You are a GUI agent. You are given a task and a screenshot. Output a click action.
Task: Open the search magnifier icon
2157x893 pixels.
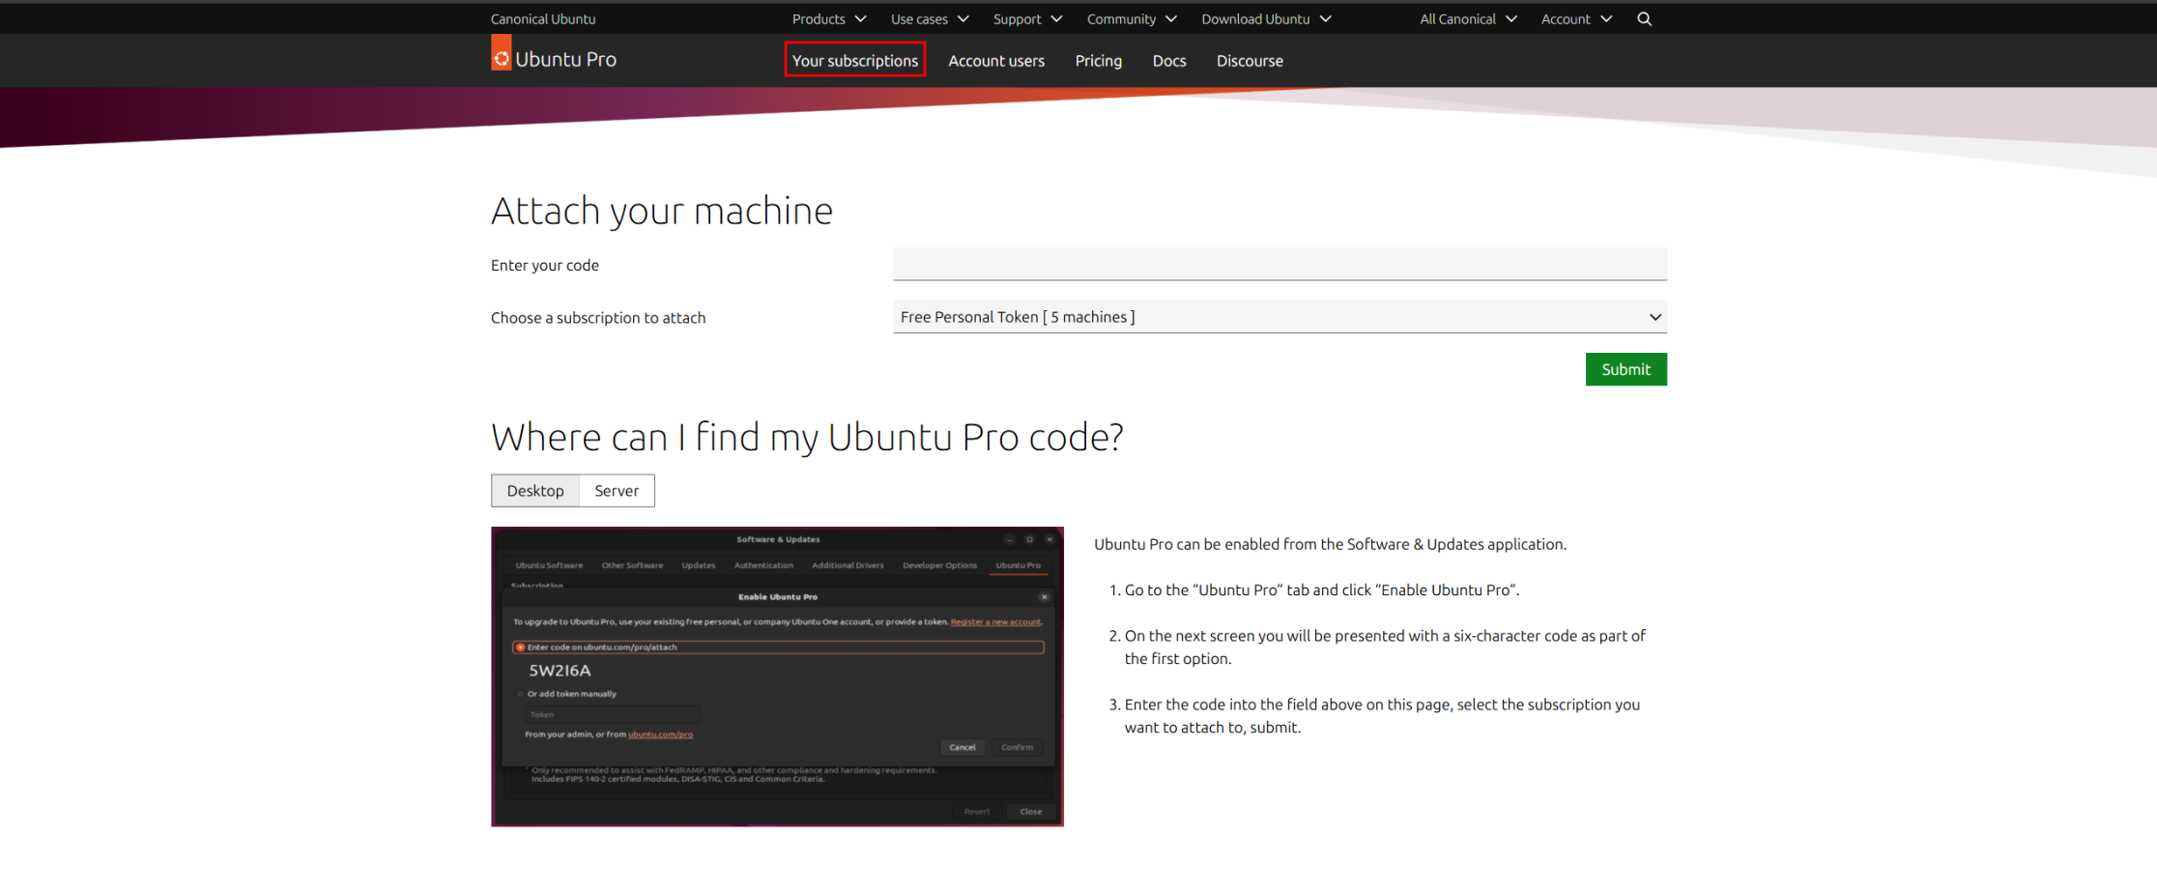click(1644, 19)
